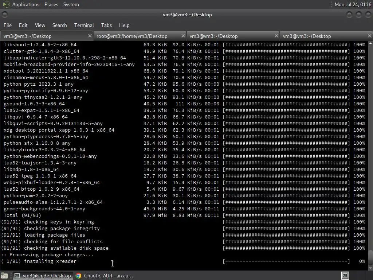The width and height of the screenshot is (373, 280).
Task: Click the Chrome icon in the taskbar
Action: tap(78, 276)
